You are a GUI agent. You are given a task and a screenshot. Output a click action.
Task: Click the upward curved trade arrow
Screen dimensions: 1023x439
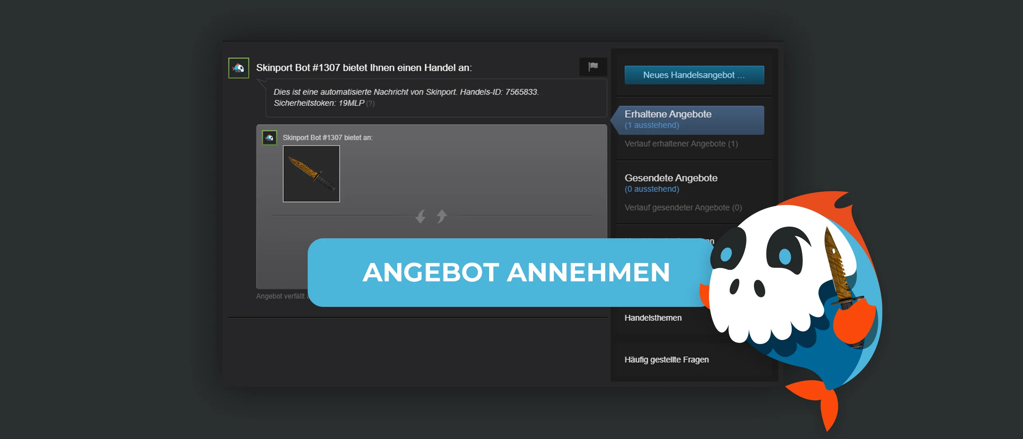(442, 216)
